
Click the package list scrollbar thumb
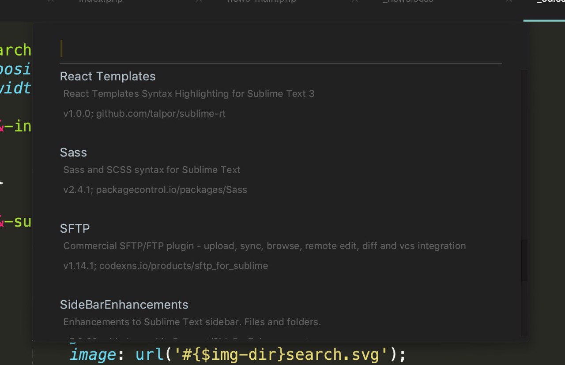(524, 260)
